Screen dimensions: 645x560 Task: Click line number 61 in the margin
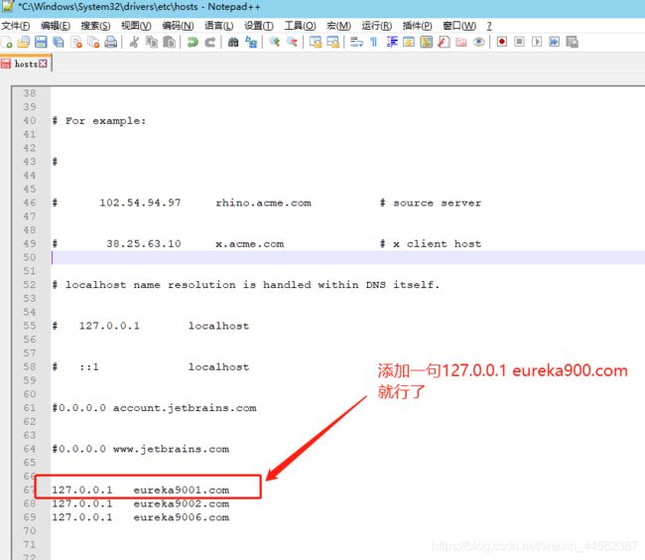(30, 408)
